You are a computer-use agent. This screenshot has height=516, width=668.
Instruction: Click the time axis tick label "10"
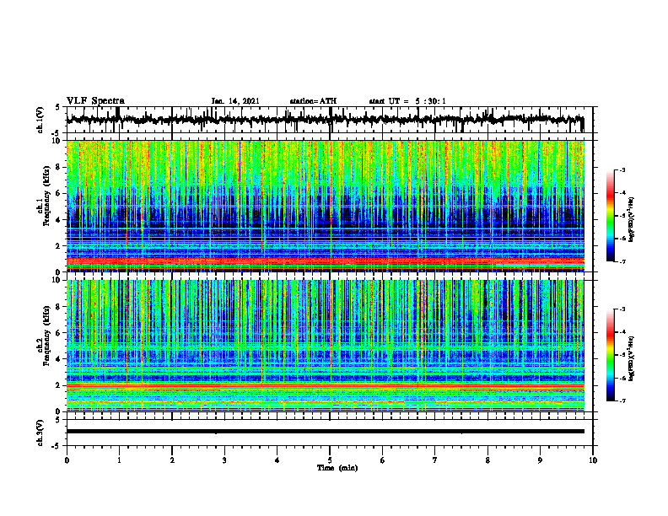pos(593,460)
